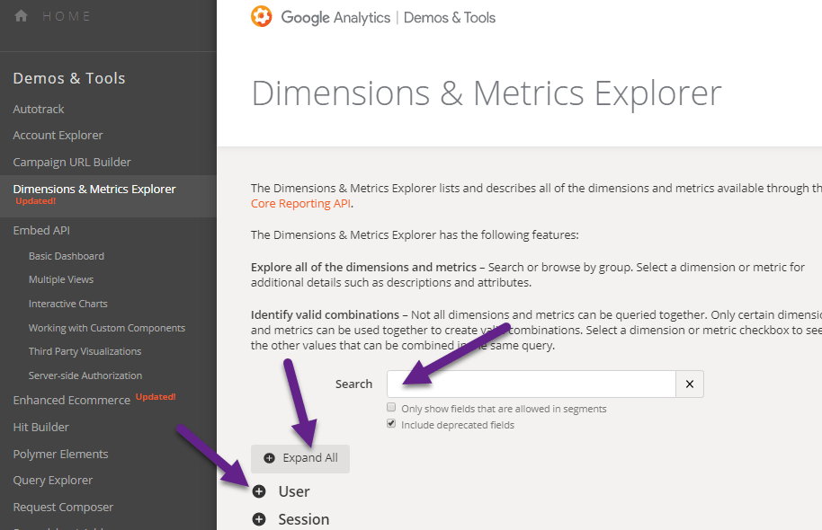Viewport: 822px width, 530px height.
Task: Clear the search with the X button
Action: (690, 384)
